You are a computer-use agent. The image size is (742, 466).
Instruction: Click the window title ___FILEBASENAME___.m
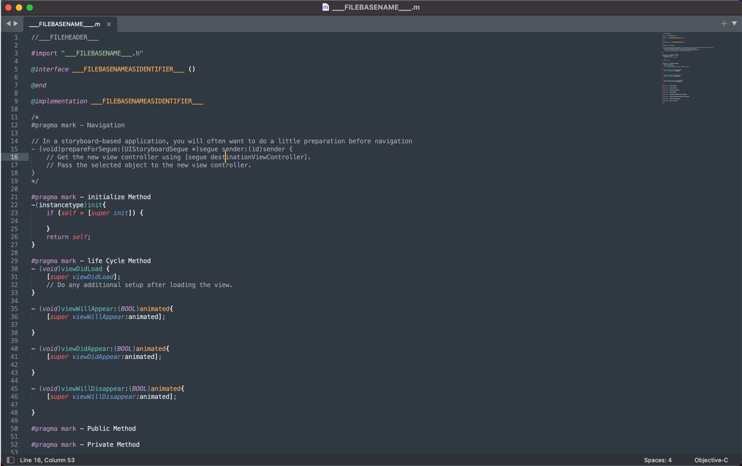[x=376, y=7]
